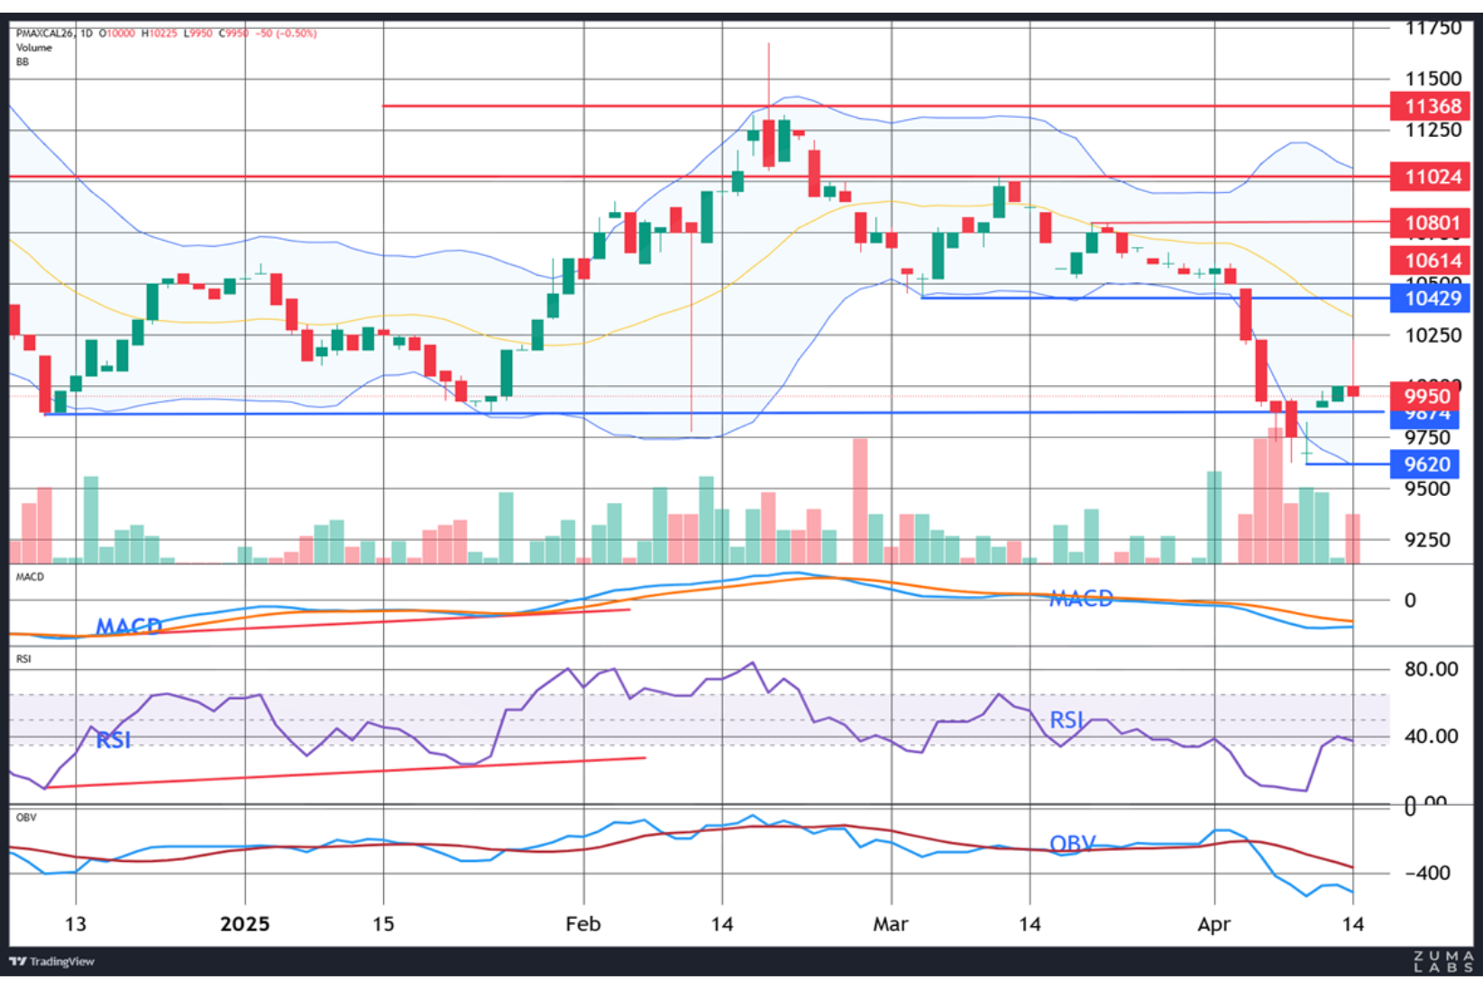Click the RSI 80.00 axis value

tap(1431, 669)
